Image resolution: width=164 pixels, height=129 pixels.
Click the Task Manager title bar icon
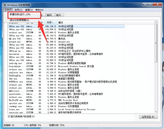pos(5,5)
